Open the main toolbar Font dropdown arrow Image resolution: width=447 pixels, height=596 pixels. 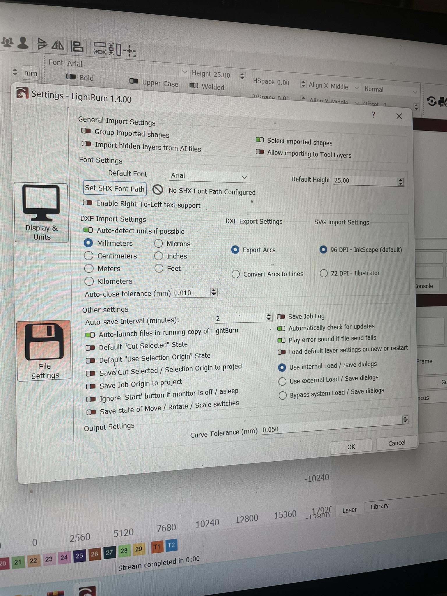[x=185, y=72]
